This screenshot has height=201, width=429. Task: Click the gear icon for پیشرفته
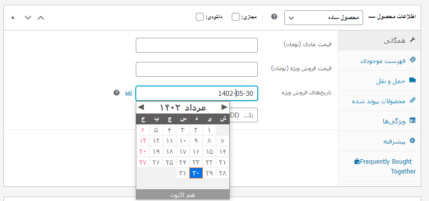(x=412, y=141)
